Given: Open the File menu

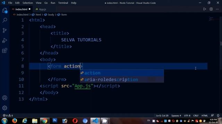Looking at the screenshot, I should tap(10, 3).
